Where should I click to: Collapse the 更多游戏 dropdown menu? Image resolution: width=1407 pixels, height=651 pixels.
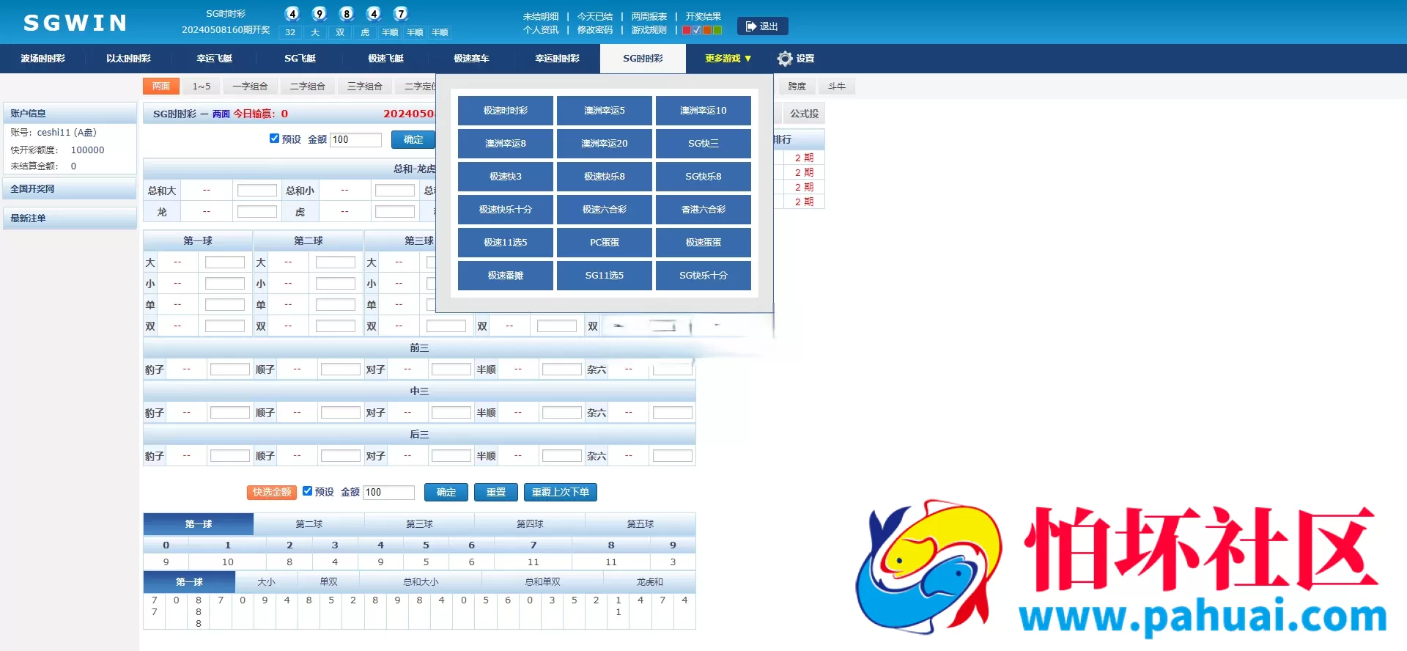[x=728, y=59]
